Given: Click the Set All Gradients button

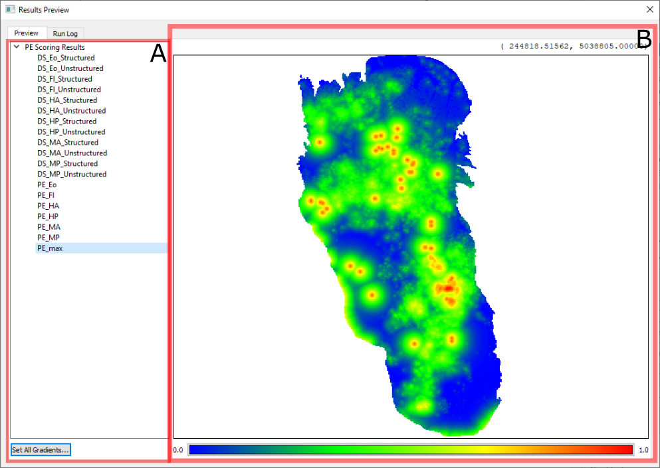Looking at the screenshot, I should pos(41,449).
